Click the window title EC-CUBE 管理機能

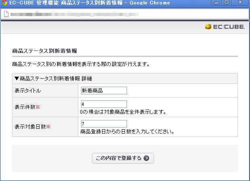[34, 3]
